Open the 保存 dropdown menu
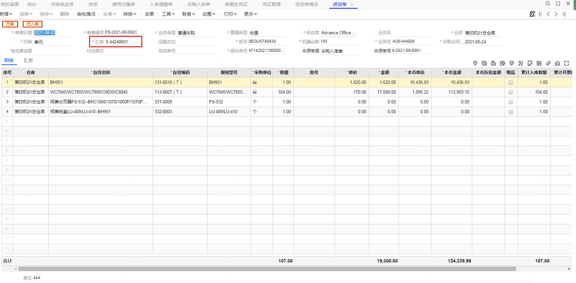The width and height of the screenshot is (576, 283). 46,14
